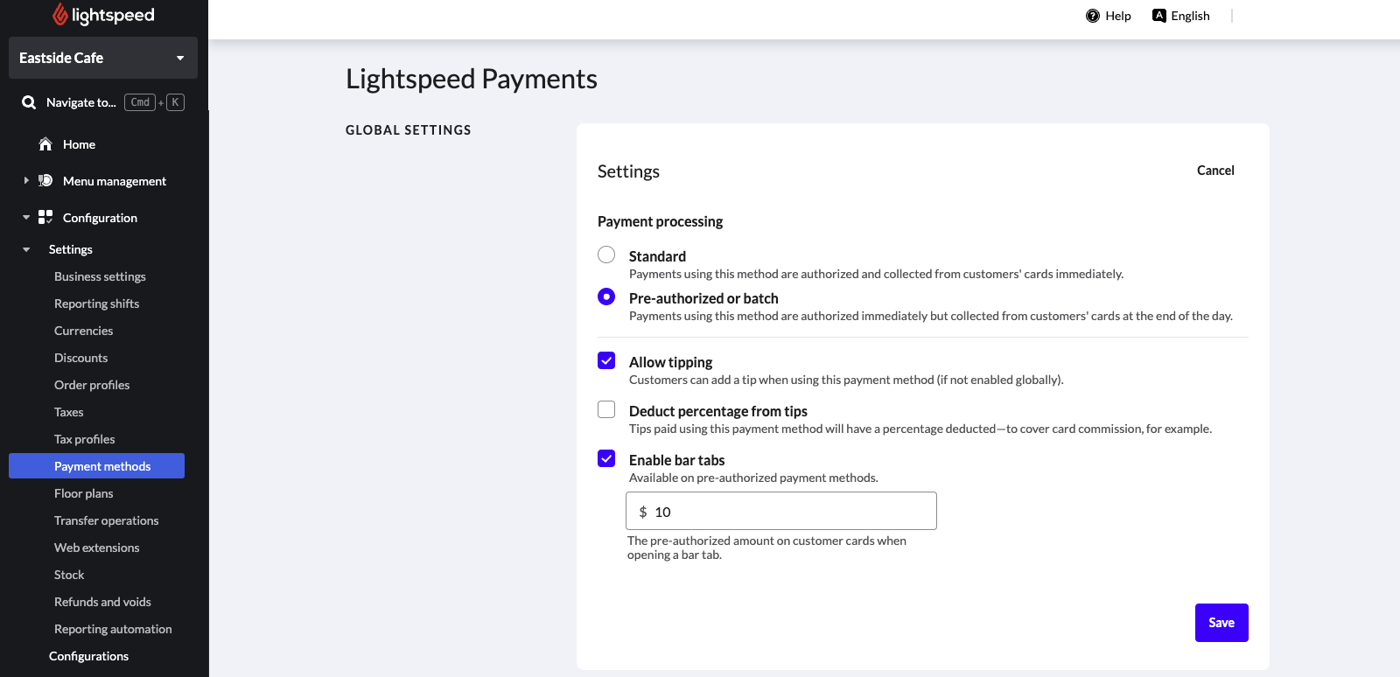
Task: Click the Navigate to search magnifier icon
Action: coord(29,102)
